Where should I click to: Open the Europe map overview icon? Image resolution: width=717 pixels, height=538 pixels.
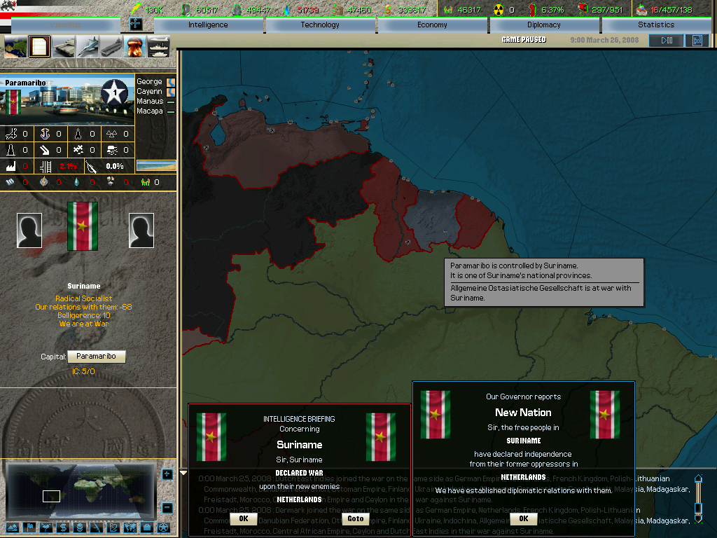coord(15,46)
